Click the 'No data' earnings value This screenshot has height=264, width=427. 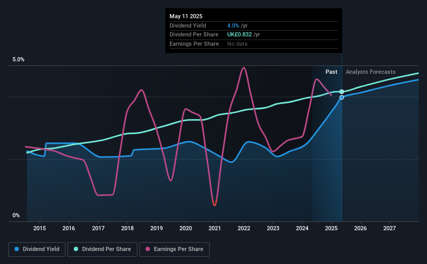coord(238,44)
